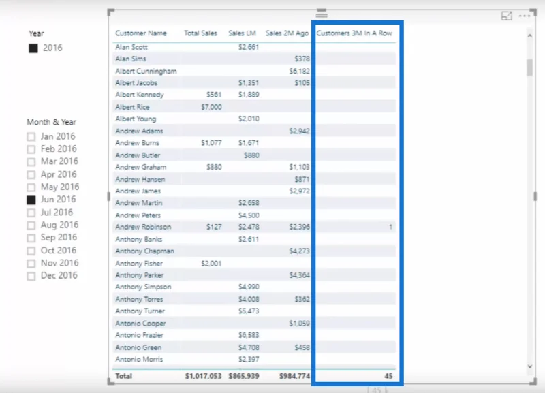
Task: Select the Alan Scott row
Action: pos(254,47)
